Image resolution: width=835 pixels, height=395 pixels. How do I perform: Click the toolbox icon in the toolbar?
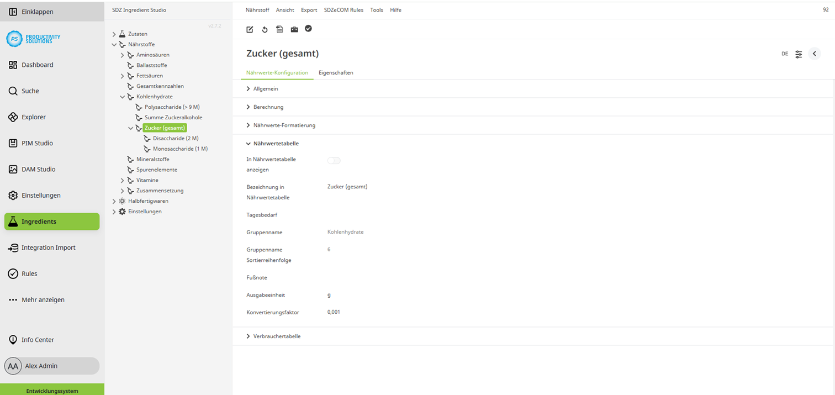(x=294, y=29)
